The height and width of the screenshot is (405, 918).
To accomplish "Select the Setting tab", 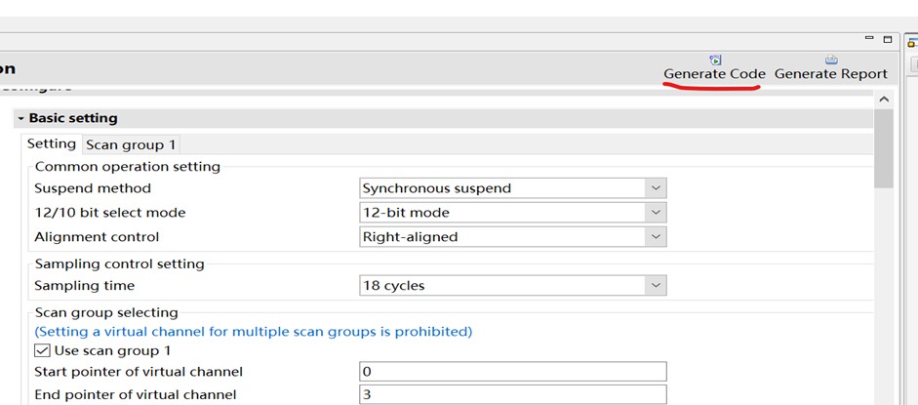I will point(52,143).
